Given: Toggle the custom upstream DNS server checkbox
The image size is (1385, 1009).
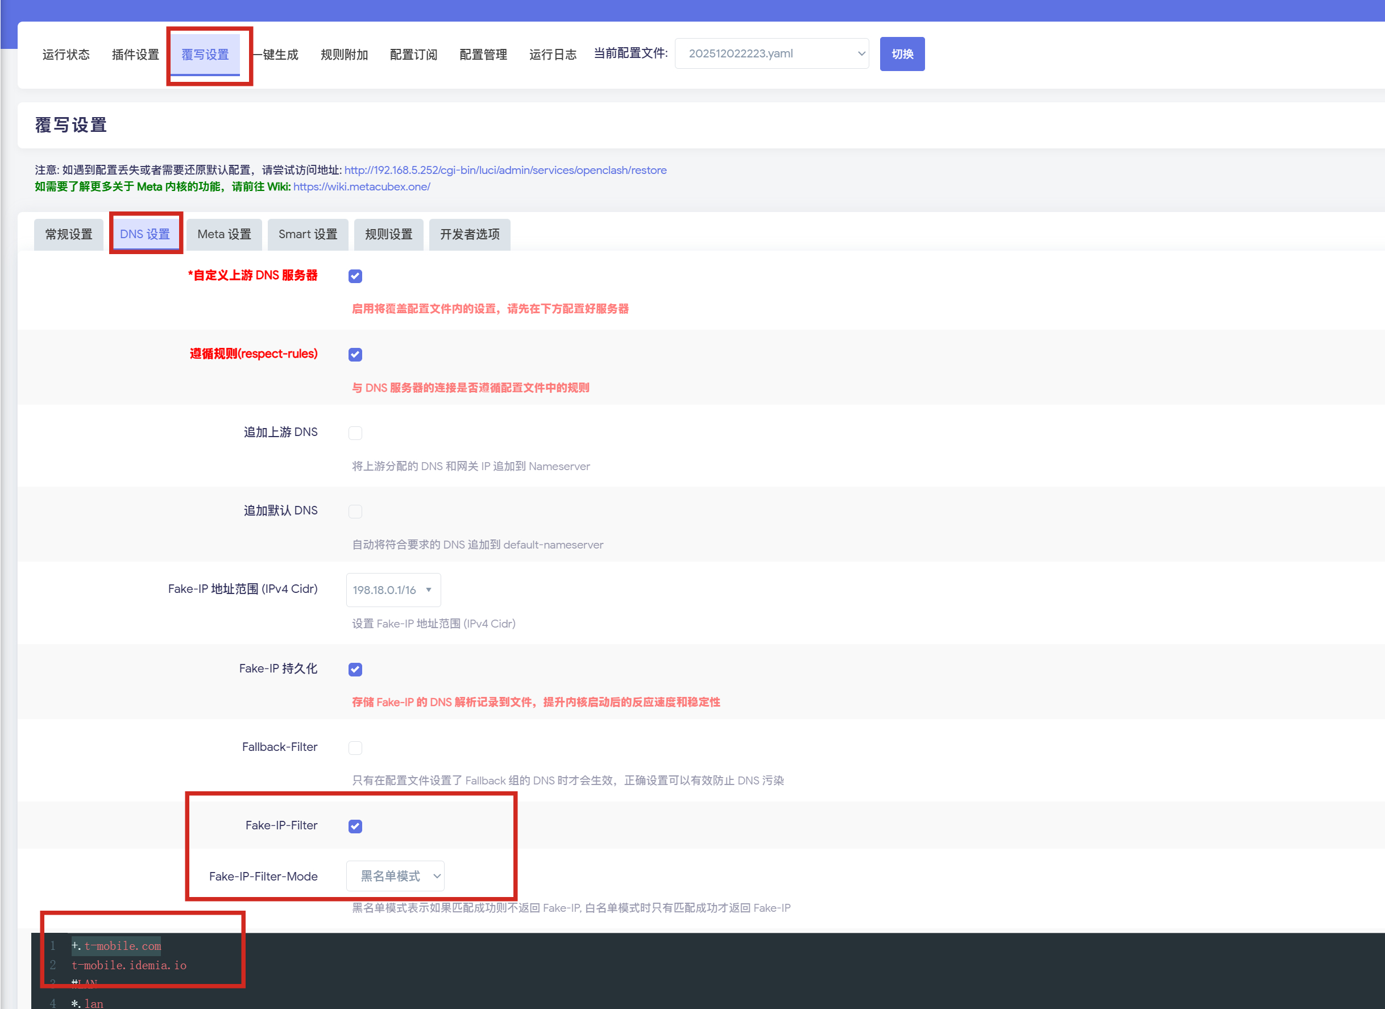Looking at the screenshot, I should pos(355,276).
